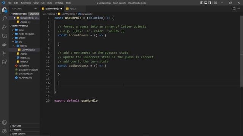The height and width of the screenshot is (136, 243).
Task: Open index.css in the file tree
Action: [x=25, y=58]
